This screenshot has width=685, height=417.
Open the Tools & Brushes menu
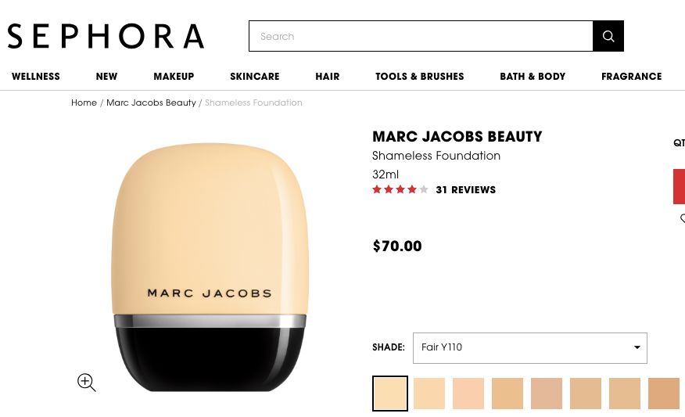point(420,77)
